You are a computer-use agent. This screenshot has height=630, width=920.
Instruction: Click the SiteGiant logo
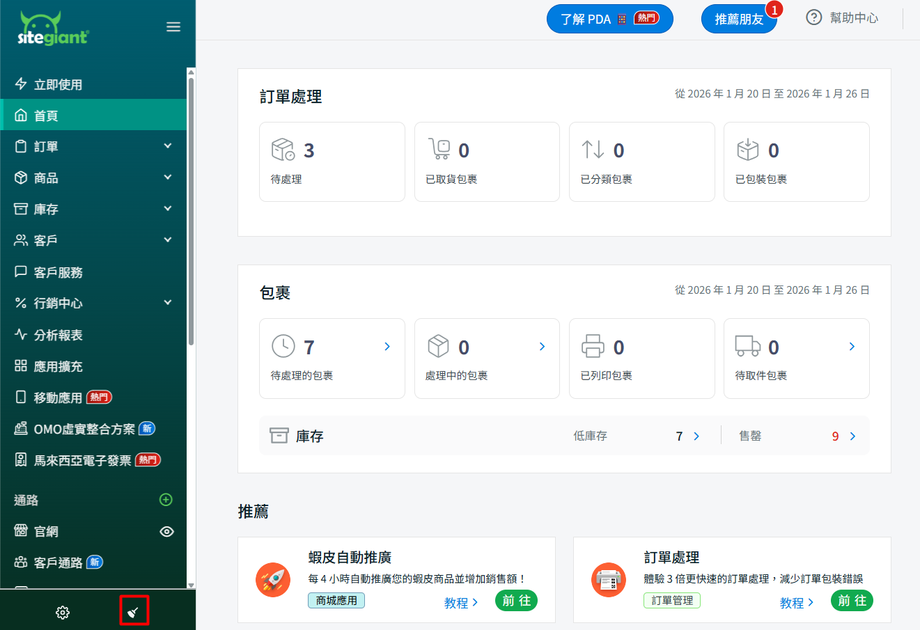coord(53,29)
